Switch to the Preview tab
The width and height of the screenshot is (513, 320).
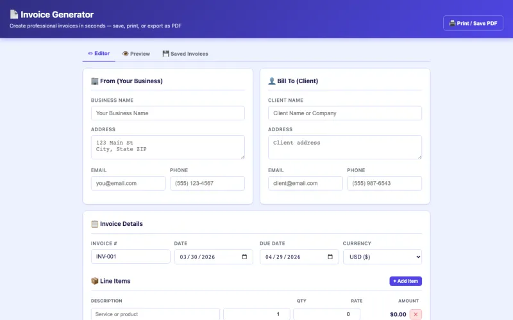pos(136,54)
